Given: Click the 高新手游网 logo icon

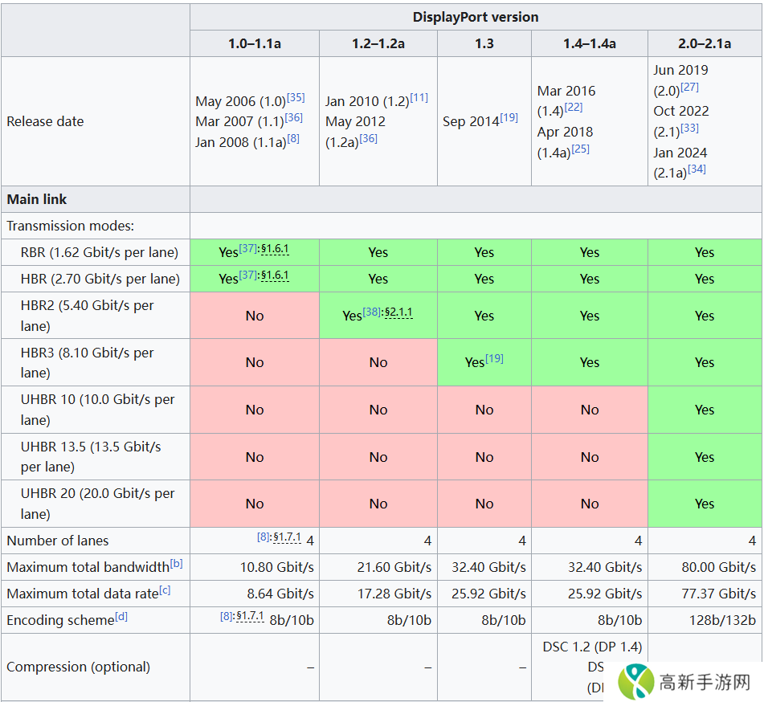Looking at the screenshot, I should point(635,682).
